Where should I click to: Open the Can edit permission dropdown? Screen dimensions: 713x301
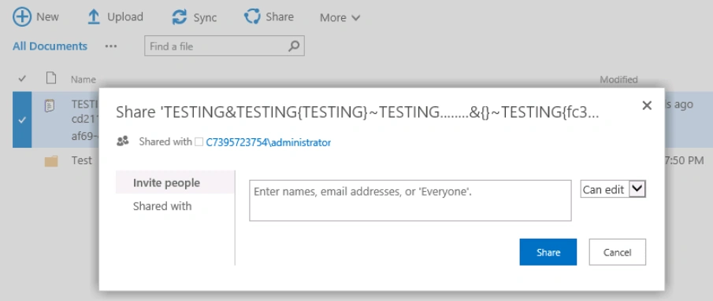[x=613, y=189]
